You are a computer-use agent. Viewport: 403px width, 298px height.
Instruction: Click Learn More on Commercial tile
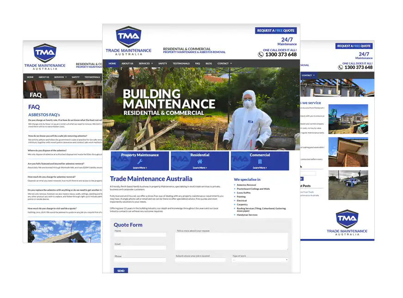coord(260,168)
